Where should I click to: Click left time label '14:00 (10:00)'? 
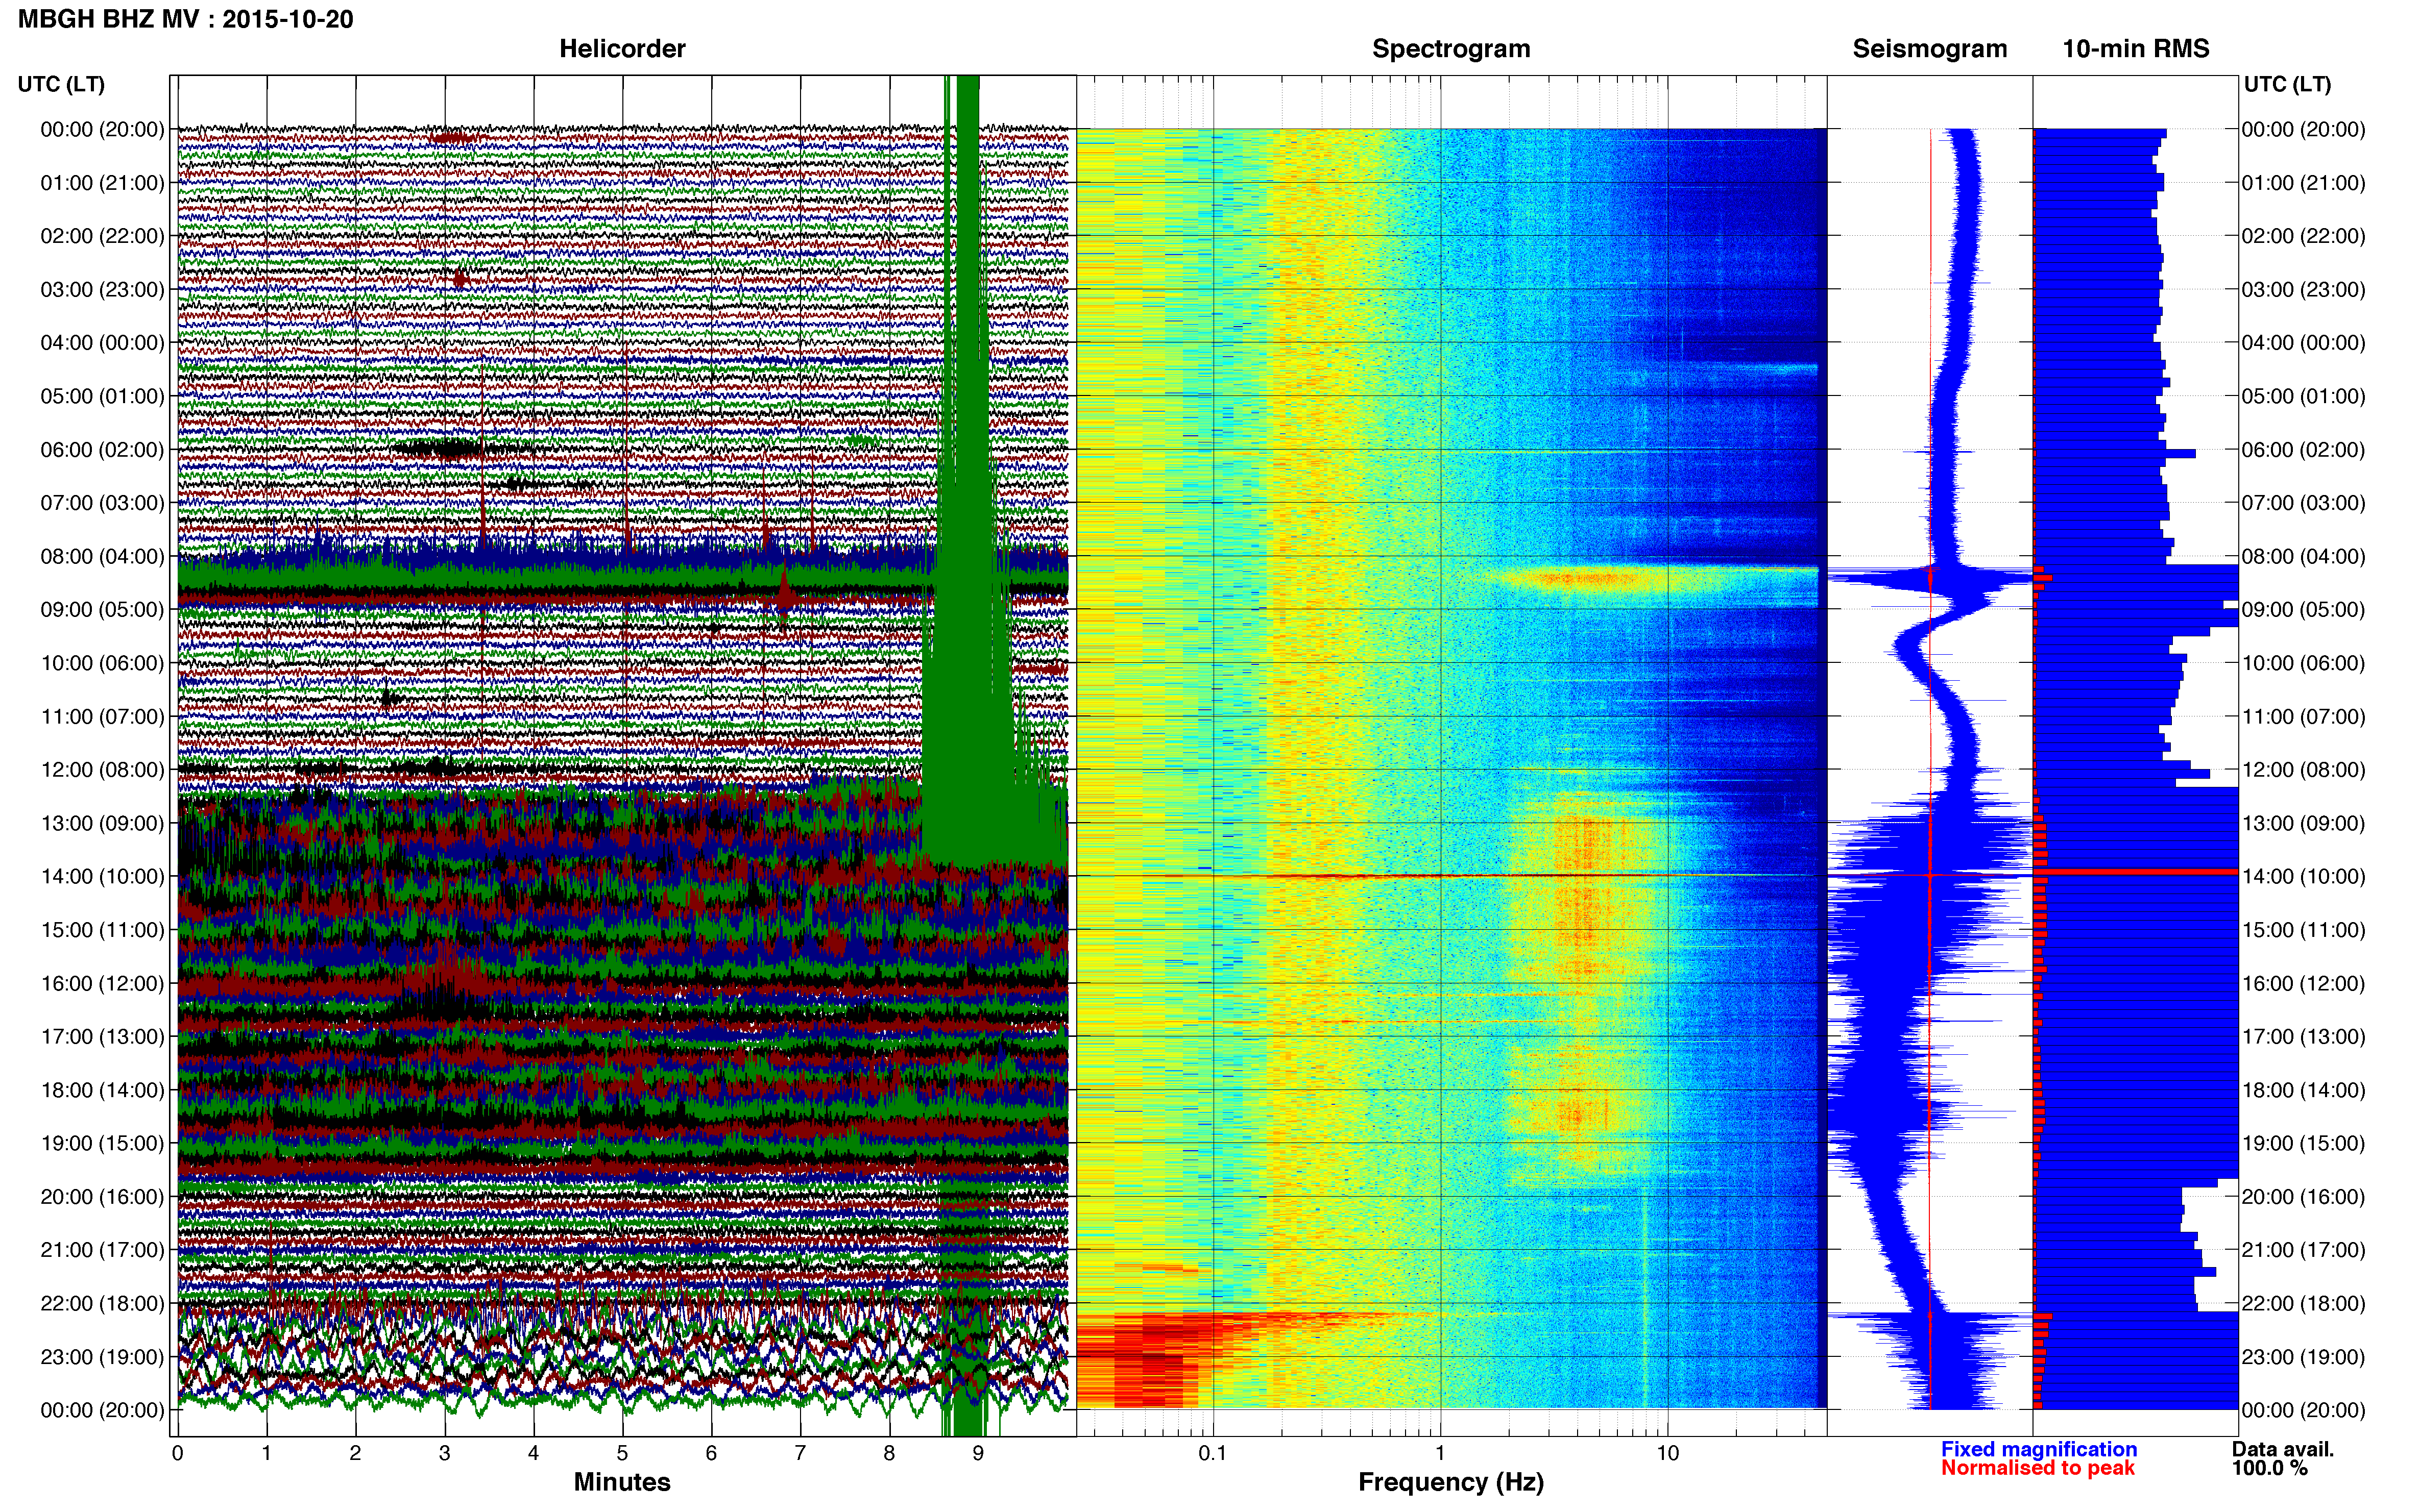point(102,876)
